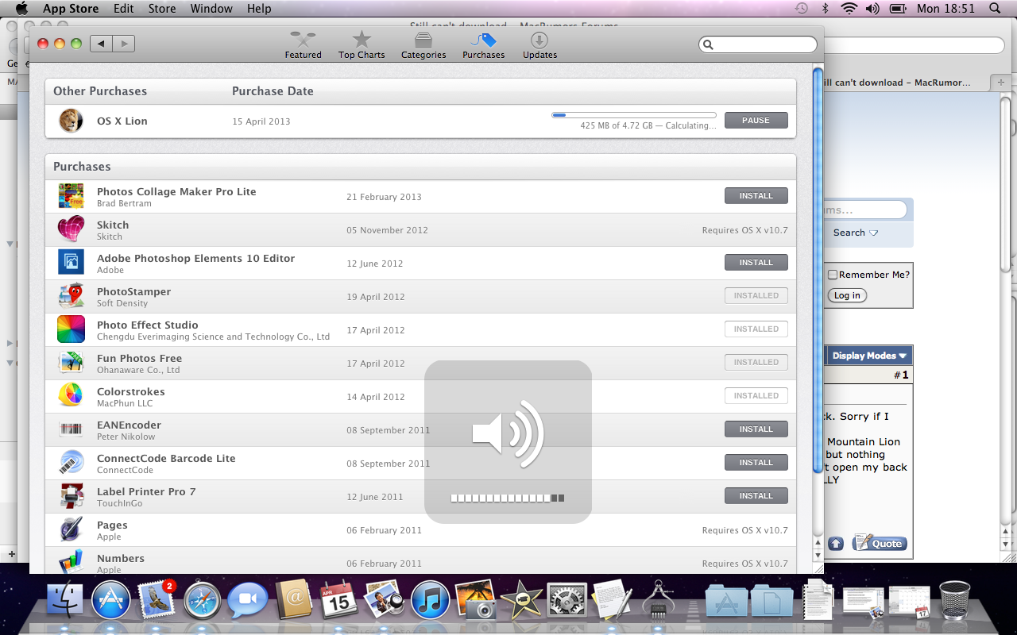Screen dimensions: 1017x635
Task: Open the Apple menu
Action: 21,9
